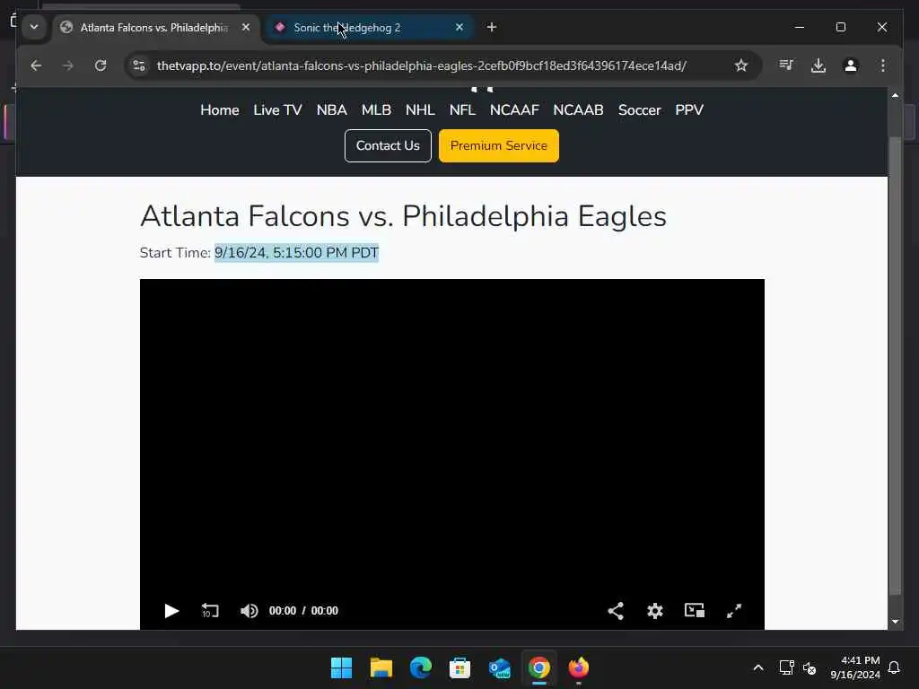Open taskbar clock showing 4:41 PM

point(855,667)
